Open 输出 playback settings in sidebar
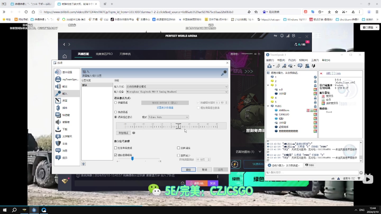 [x=67, y=86]
